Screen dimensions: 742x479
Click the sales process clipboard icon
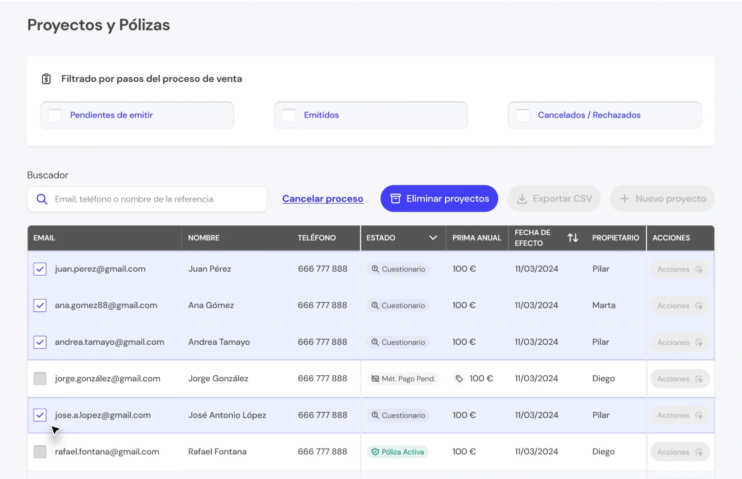(46, 79)
